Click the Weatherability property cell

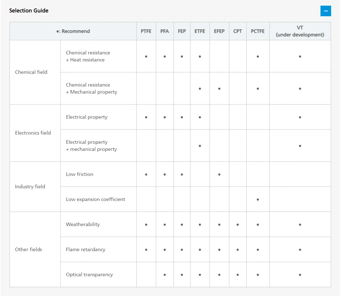click(83, 224)
